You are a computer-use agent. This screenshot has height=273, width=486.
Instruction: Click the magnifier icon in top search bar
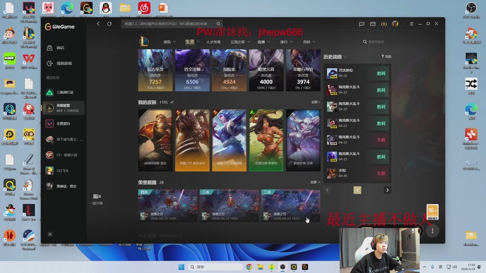tap(218, 24)
